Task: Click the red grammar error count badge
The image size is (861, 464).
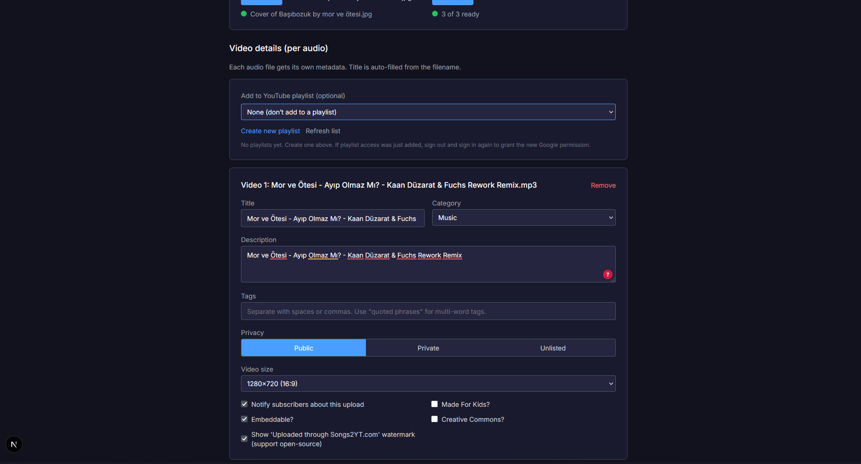Action: 608,274
